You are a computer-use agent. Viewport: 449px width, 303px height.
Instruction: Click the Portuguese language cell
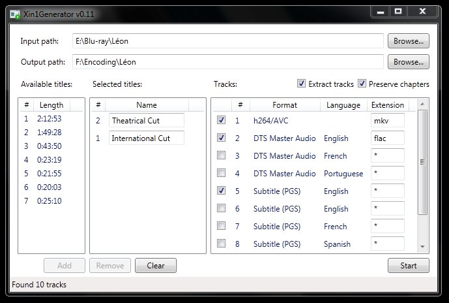pos(343,174)
